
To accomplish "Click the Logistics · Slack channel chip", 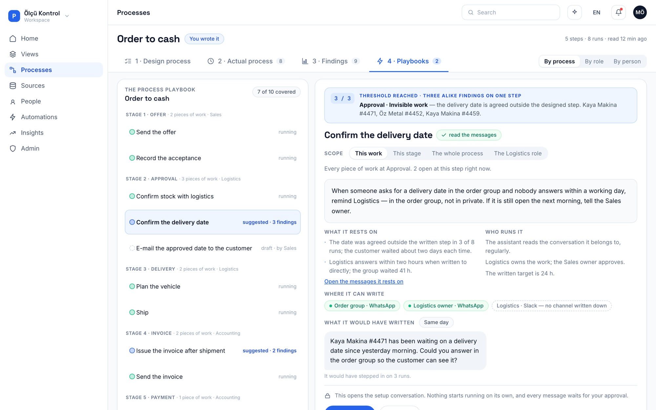I will coord(551,306).
